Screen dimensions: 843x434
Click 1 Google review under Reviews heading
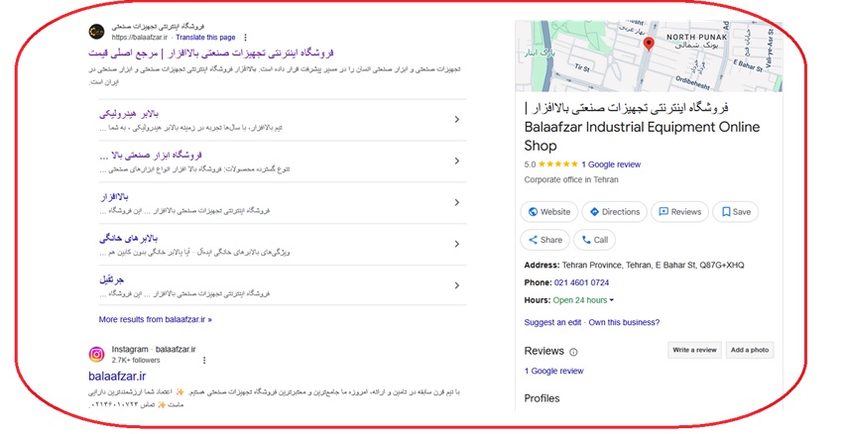(x=553, y=372)
